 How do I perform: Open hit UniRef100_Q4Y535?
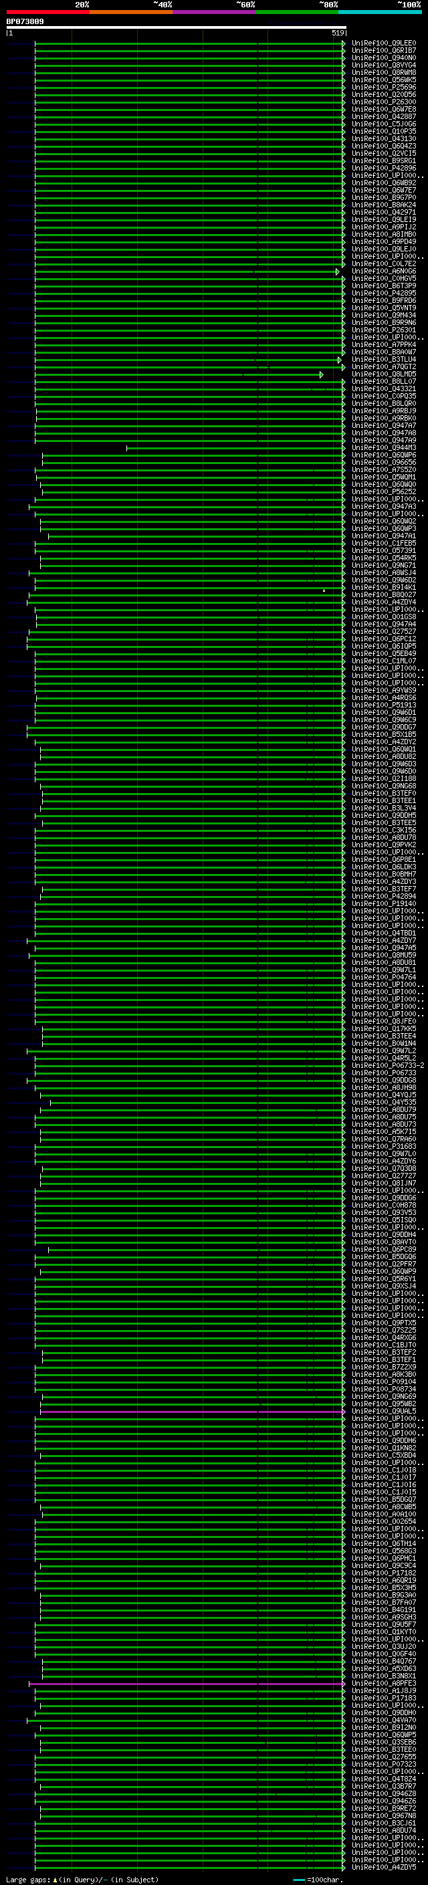(384, 1103)
